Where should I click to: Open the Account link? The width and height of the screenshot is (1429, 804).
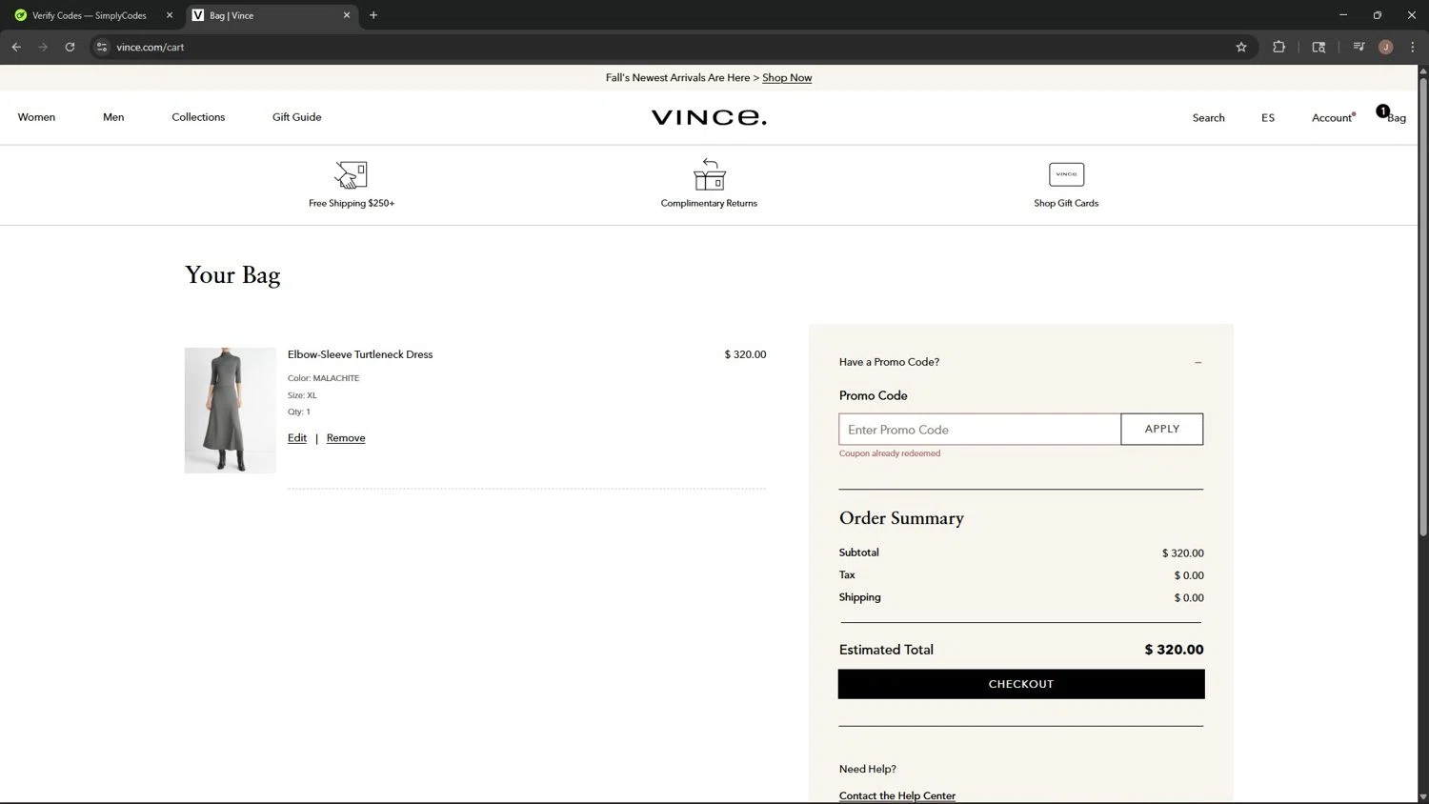[x=1332, y=118]
